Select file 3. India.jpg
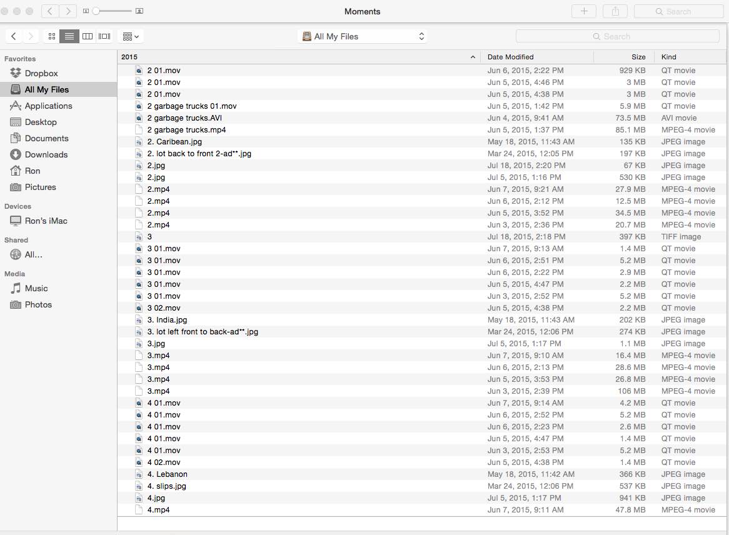Screen dimensions: 729x535 pyautogui.click(x=421, y=320)
